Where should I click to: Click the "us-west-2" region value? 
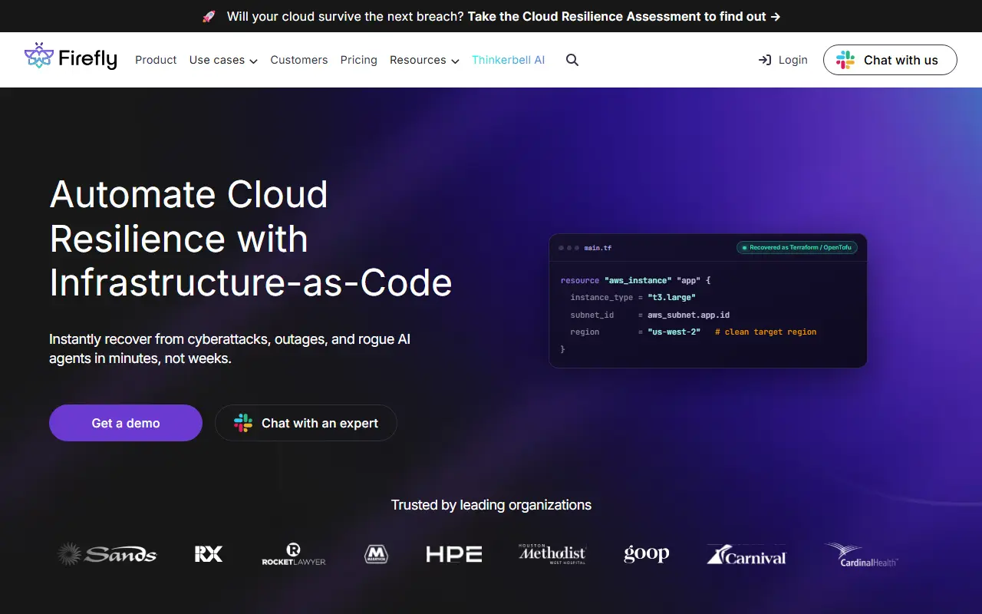[x=674, y=332]
